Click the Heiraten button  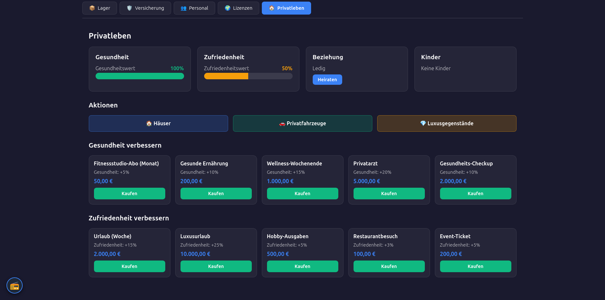pos(327,80)
